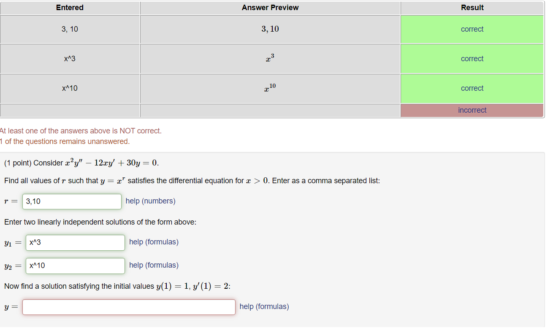
Task: Click the incorrect result cell
Action: (x=472, y=110)
